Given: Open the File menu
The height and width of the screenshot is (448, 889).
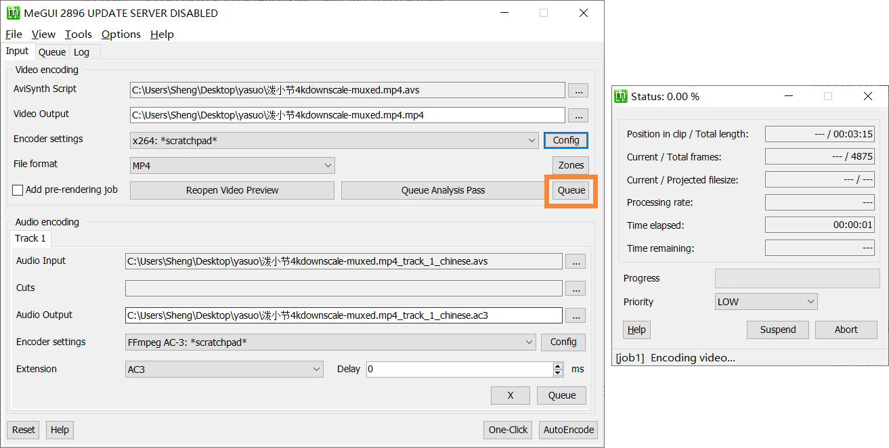Looking at the screenshot, I should [x=14, y=35].
